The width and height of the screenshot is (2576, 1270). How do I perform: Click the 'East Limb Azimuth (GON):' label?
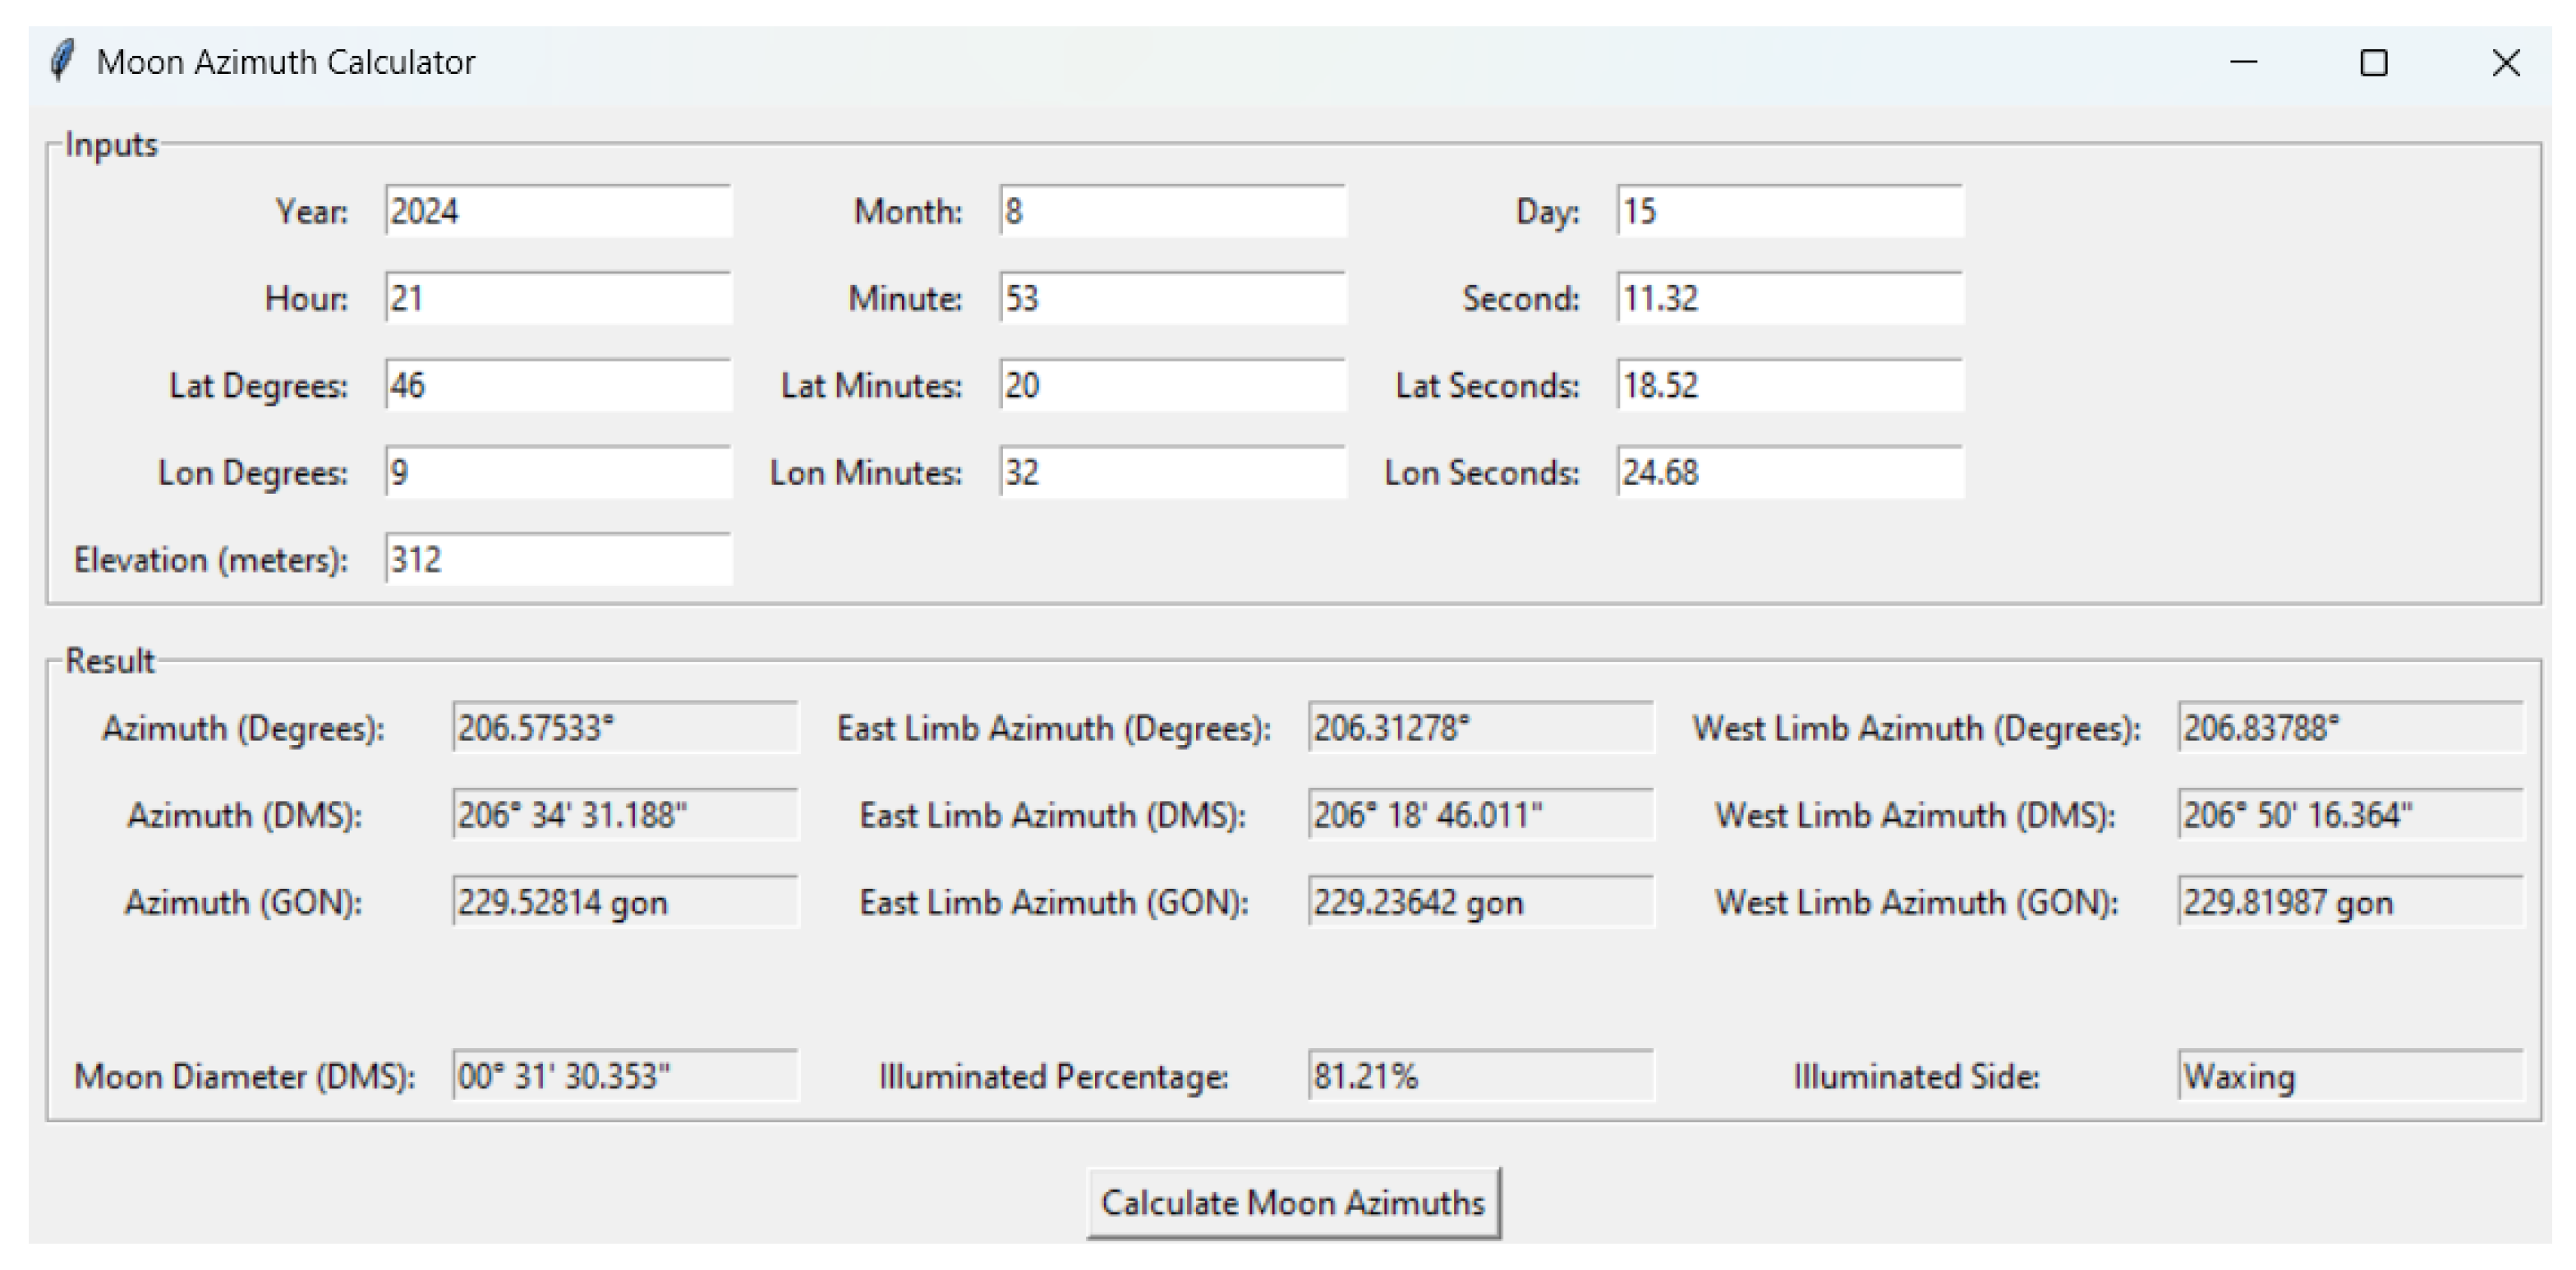click(1054, 902)
